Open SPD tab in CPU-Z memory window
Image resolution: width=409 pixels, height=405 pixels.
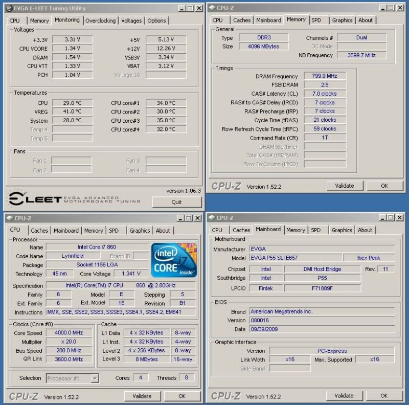click(316, 20)
